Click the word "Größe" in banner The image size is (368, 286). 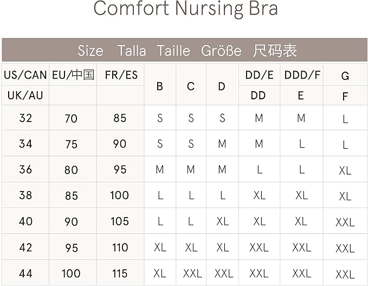tap(221, 51)
